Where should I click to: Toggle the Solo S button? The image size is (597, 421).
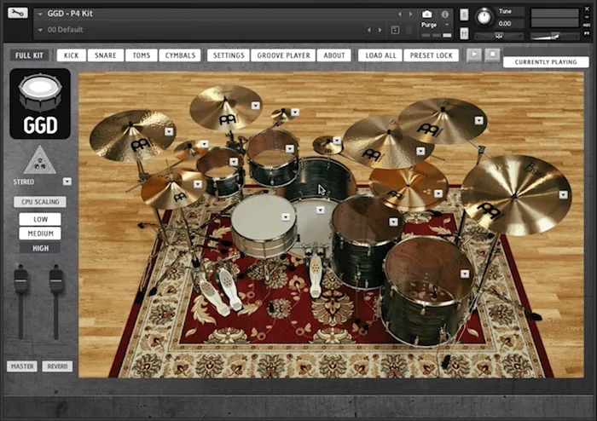click(464, 14)
